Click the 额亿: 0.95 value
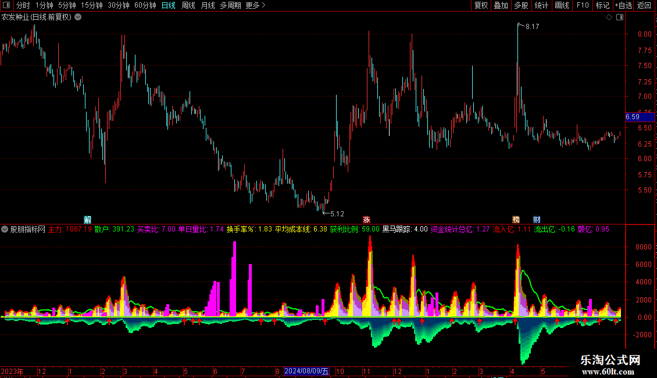 [x=593, y=229]
